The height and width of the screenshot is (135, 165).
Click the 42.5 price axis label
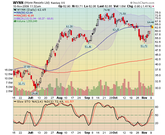tap(158, 59)
